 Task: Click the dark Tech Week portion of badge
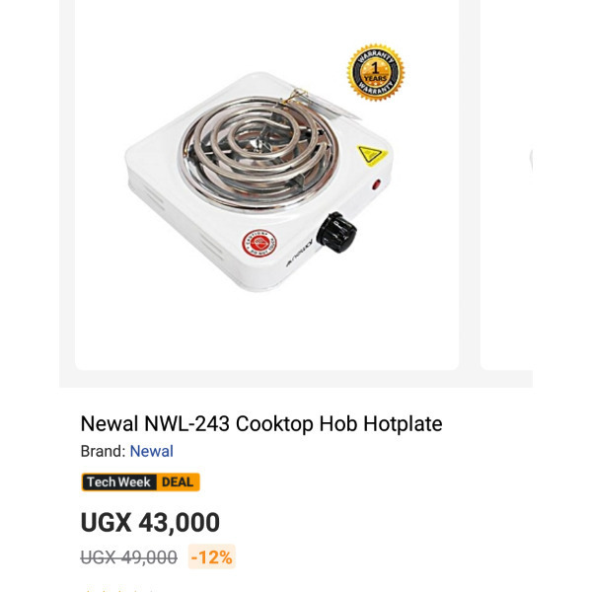[x=119, y=482]
